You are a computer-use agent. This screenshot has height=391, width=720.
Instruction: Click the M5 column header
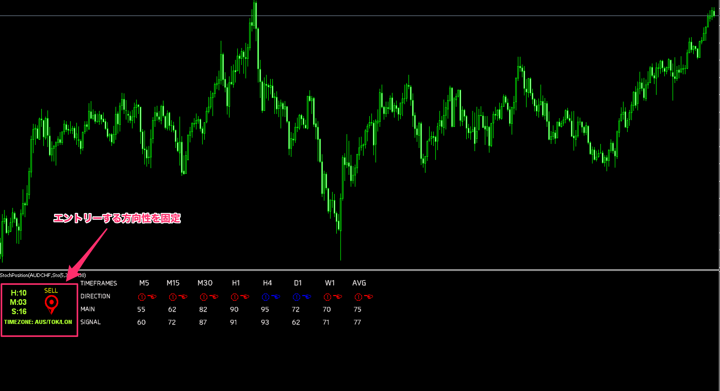click(x=144, y=283)
